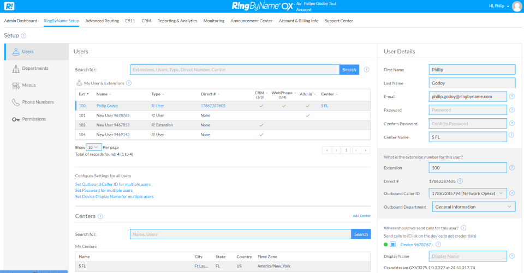
Task: Click Admin checkmark for New User 9678765
Action: coord(307,116)
